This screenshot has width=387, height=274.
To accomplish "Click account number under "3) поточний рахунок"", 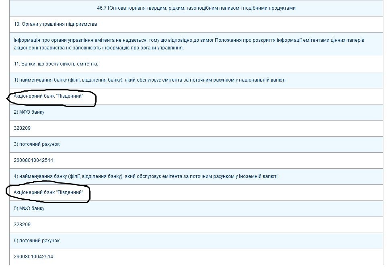I will (x=33, y=160).
